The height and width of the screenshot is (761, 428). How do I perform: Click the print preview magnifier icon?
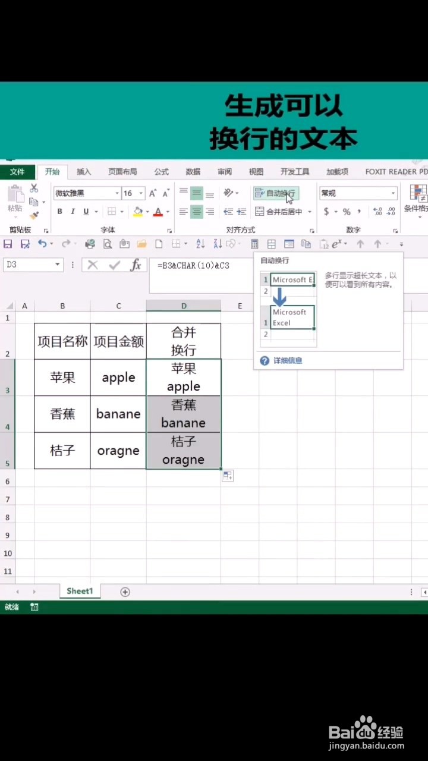(108, 244)
